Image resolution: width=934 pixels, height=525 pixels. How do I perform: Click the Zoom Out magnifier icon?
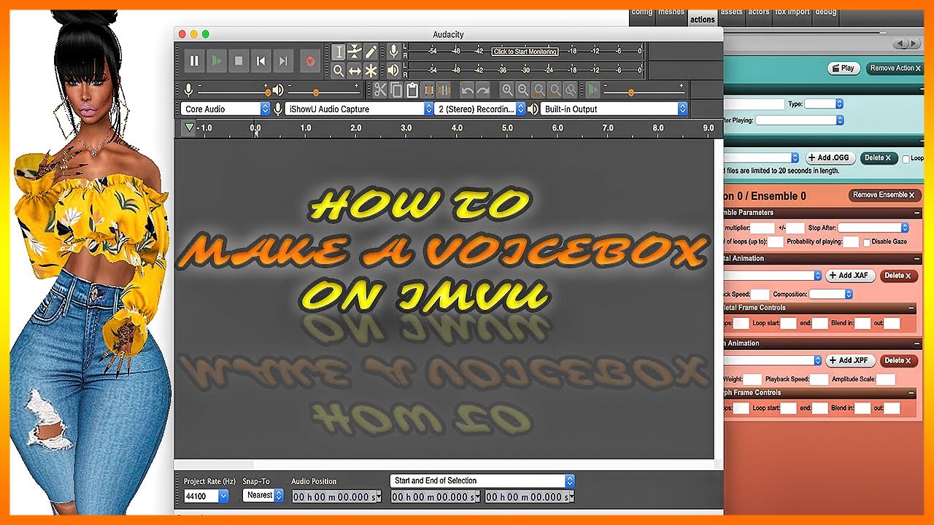tap(522, 90)
